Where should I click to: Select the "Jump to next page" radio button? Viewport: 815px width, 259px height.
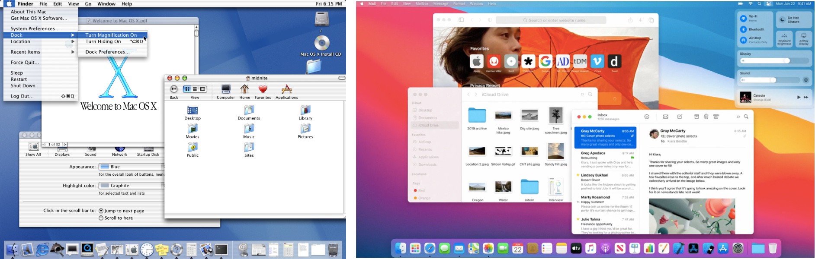click(x=101, y=211)
